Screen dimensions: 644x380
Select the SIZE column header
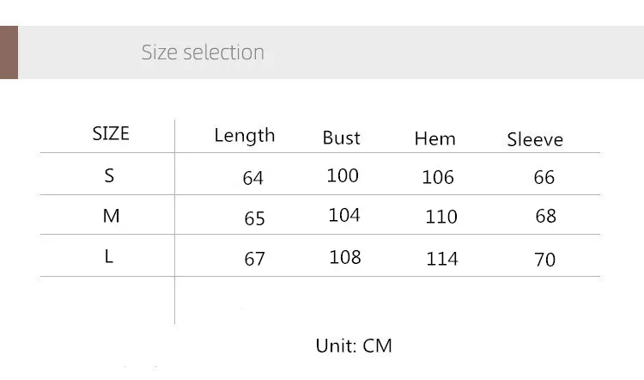tap(111, 133)
